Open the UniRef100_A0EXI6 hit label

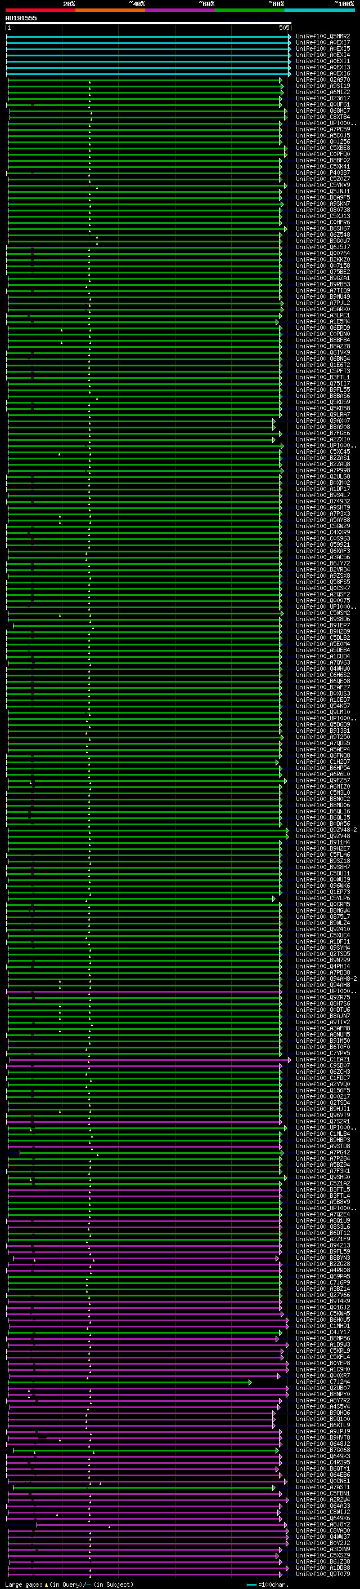[x=323, y=73]
